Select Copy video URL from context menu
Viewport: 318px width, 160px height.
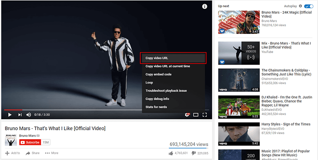point(173,58)
